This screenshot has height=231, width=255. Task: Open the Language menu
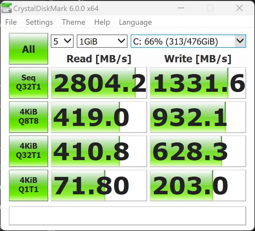click(x=135, y=22)
